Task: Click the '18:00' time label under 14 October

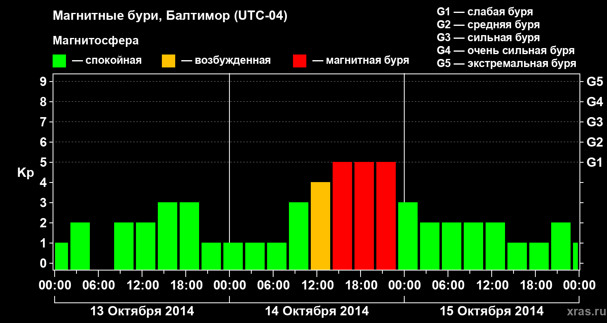Action: (x=361, y=285)
